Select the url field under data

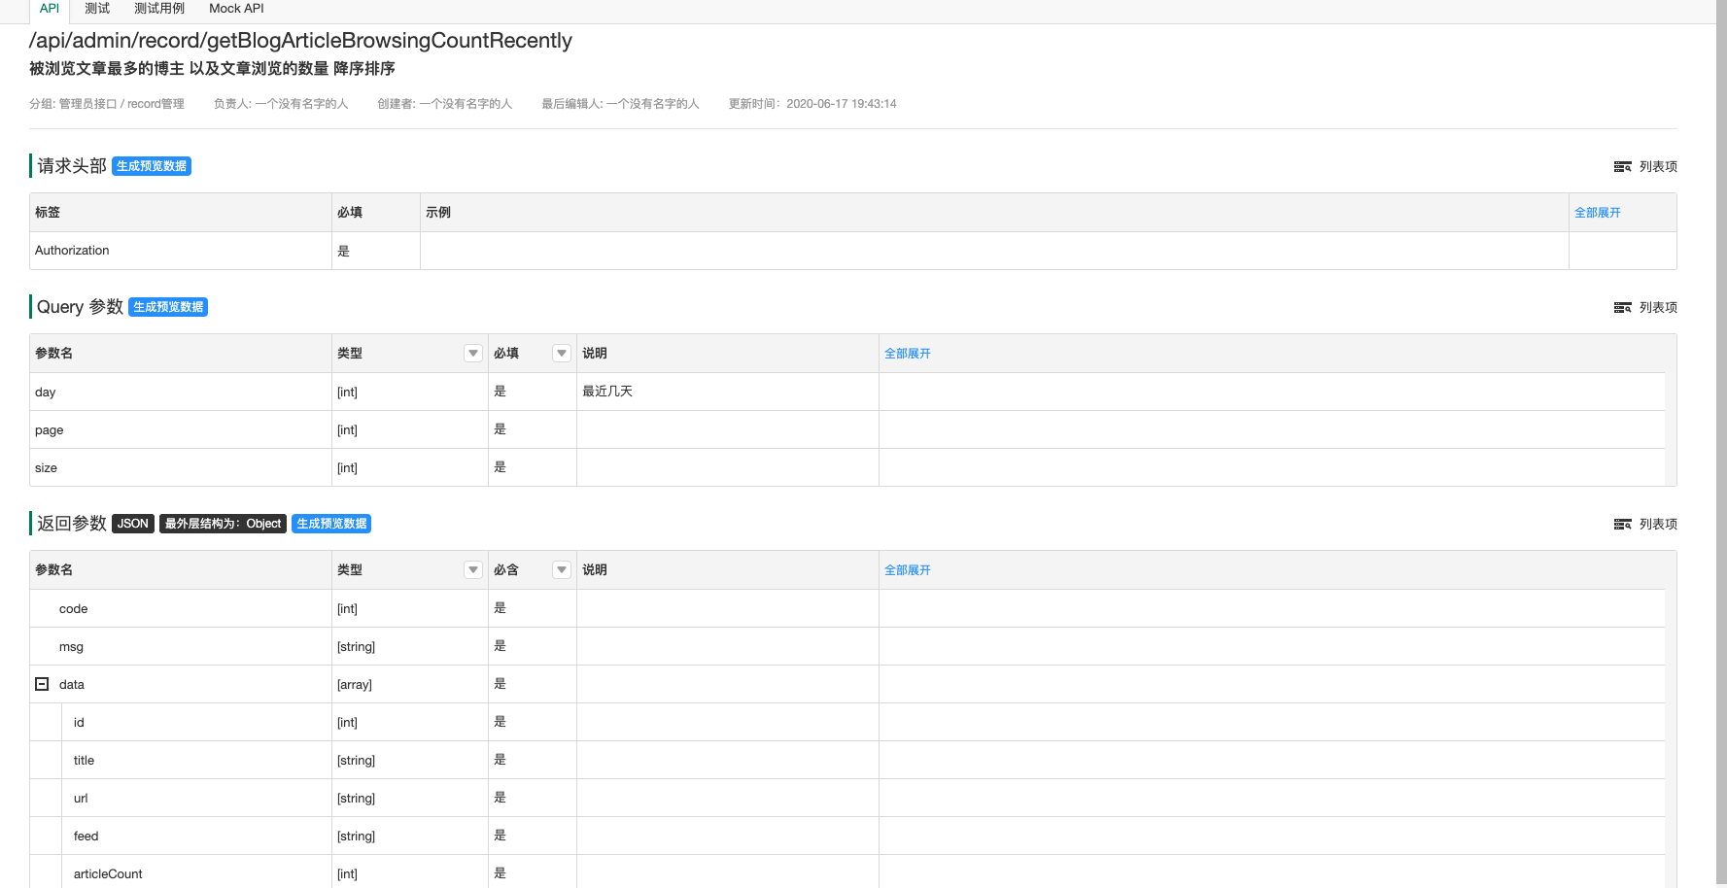[x=81, y=799]
